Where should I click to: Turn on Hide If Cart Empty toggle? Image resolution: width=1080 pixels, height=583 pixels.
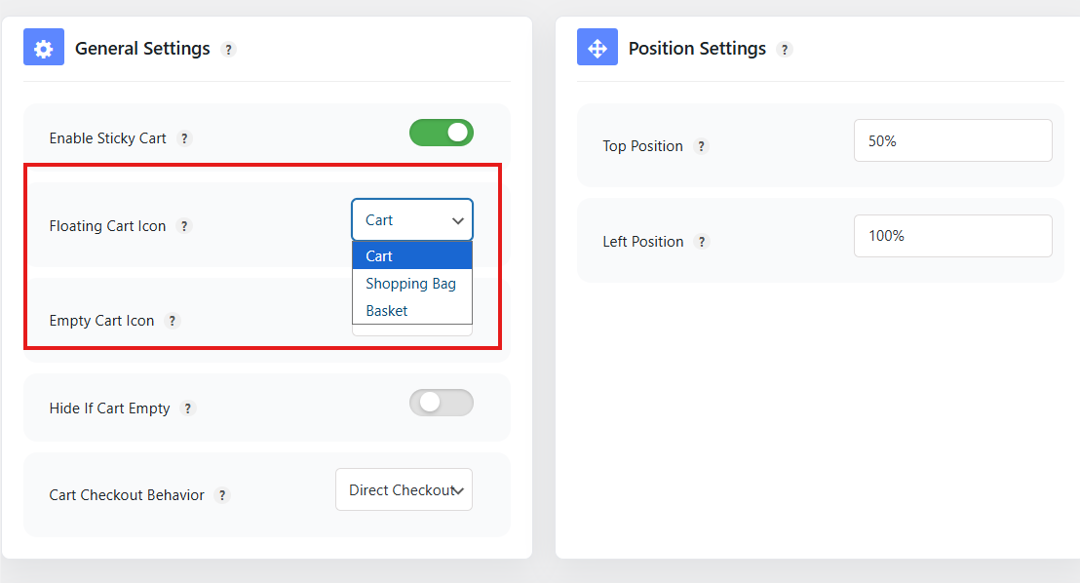(442, 404)
